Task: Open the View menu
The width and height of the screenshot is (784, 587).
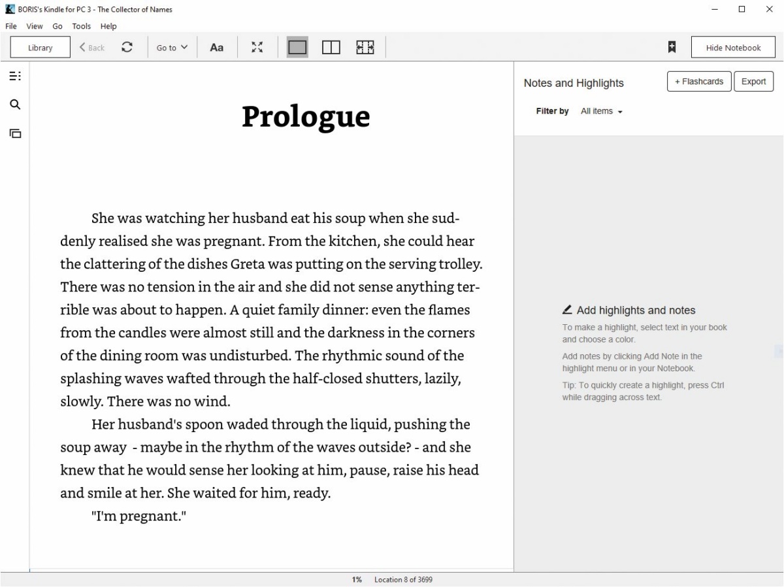Action: 35,26
